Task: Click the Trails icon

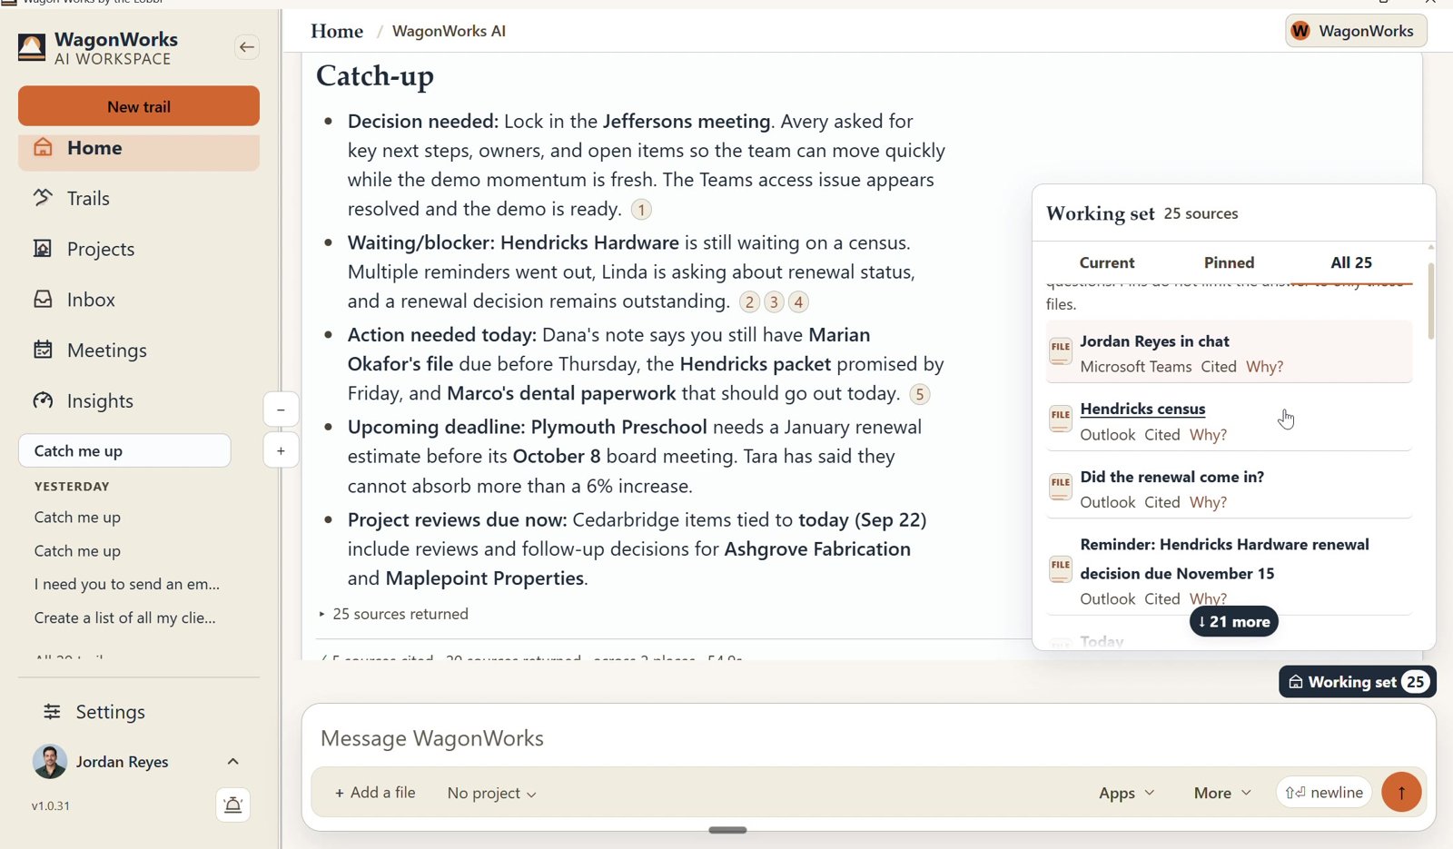Action: coord(43,198)
